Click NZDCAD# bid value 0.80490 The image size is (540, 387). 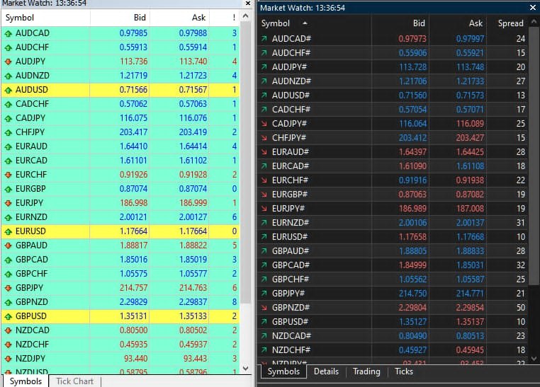412,336
